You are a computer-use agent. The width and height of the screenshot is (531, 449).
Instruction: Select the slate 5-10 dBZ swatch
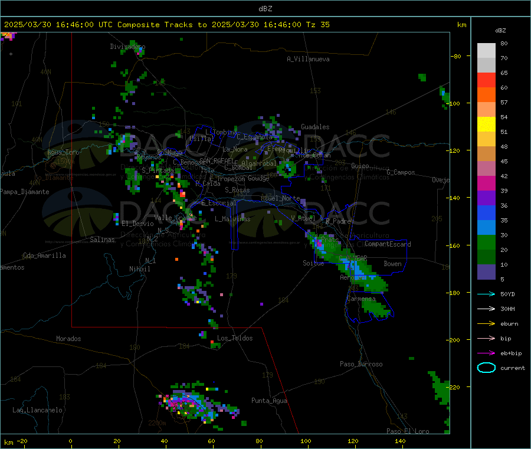pyautogui.click(x=486, y=272)
